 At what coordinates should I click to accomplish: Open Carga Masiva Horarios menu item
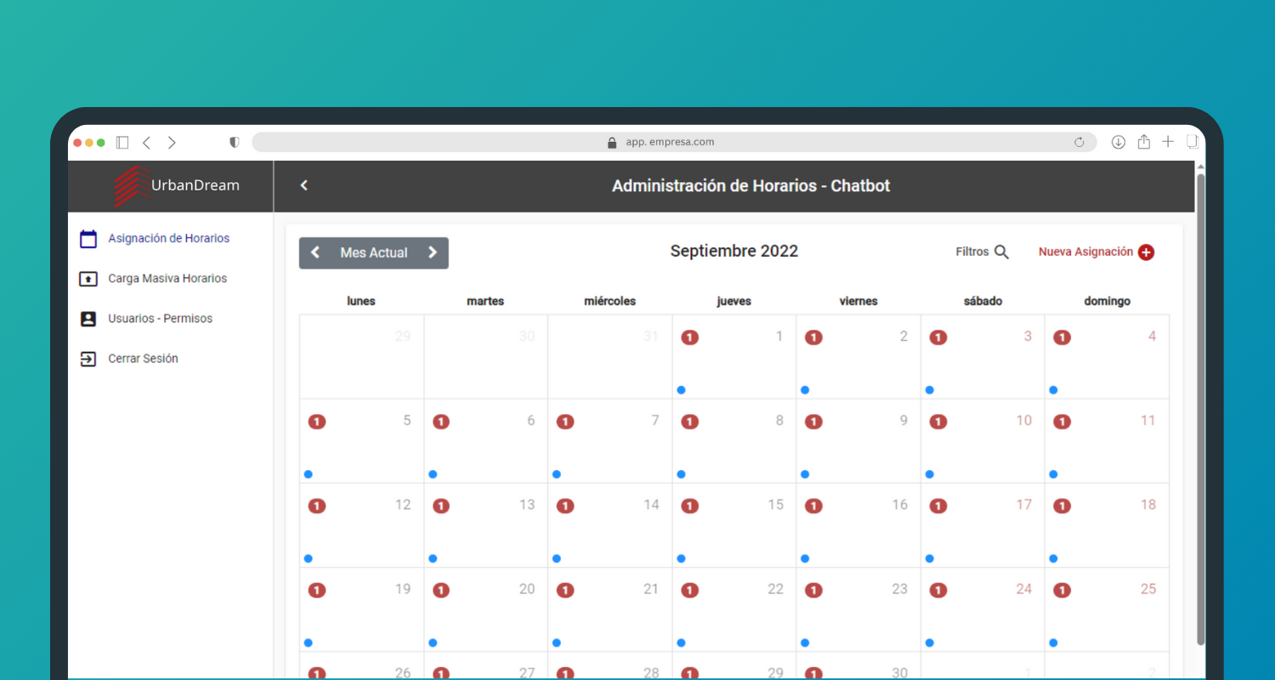pos(167,279)
